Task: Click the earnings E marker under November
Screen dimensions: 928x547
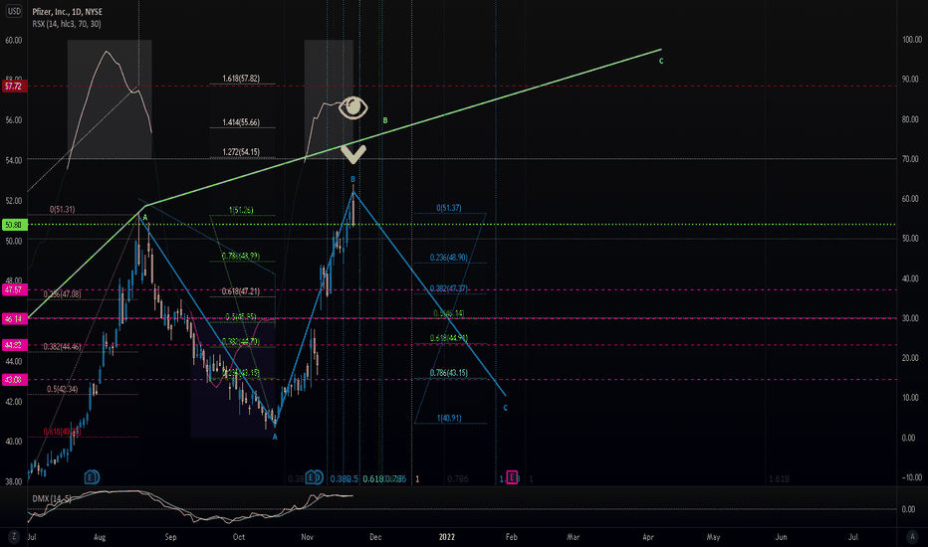Action: click(x=313, y=476)
